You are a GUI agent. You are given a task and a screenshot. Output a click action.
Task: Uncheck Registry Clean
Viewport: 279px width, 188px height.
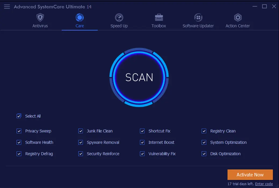pos(204,131)
